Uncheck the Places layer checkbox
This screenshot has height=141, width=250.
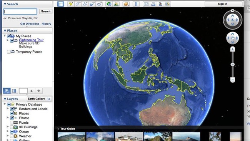tap(12, 113)
